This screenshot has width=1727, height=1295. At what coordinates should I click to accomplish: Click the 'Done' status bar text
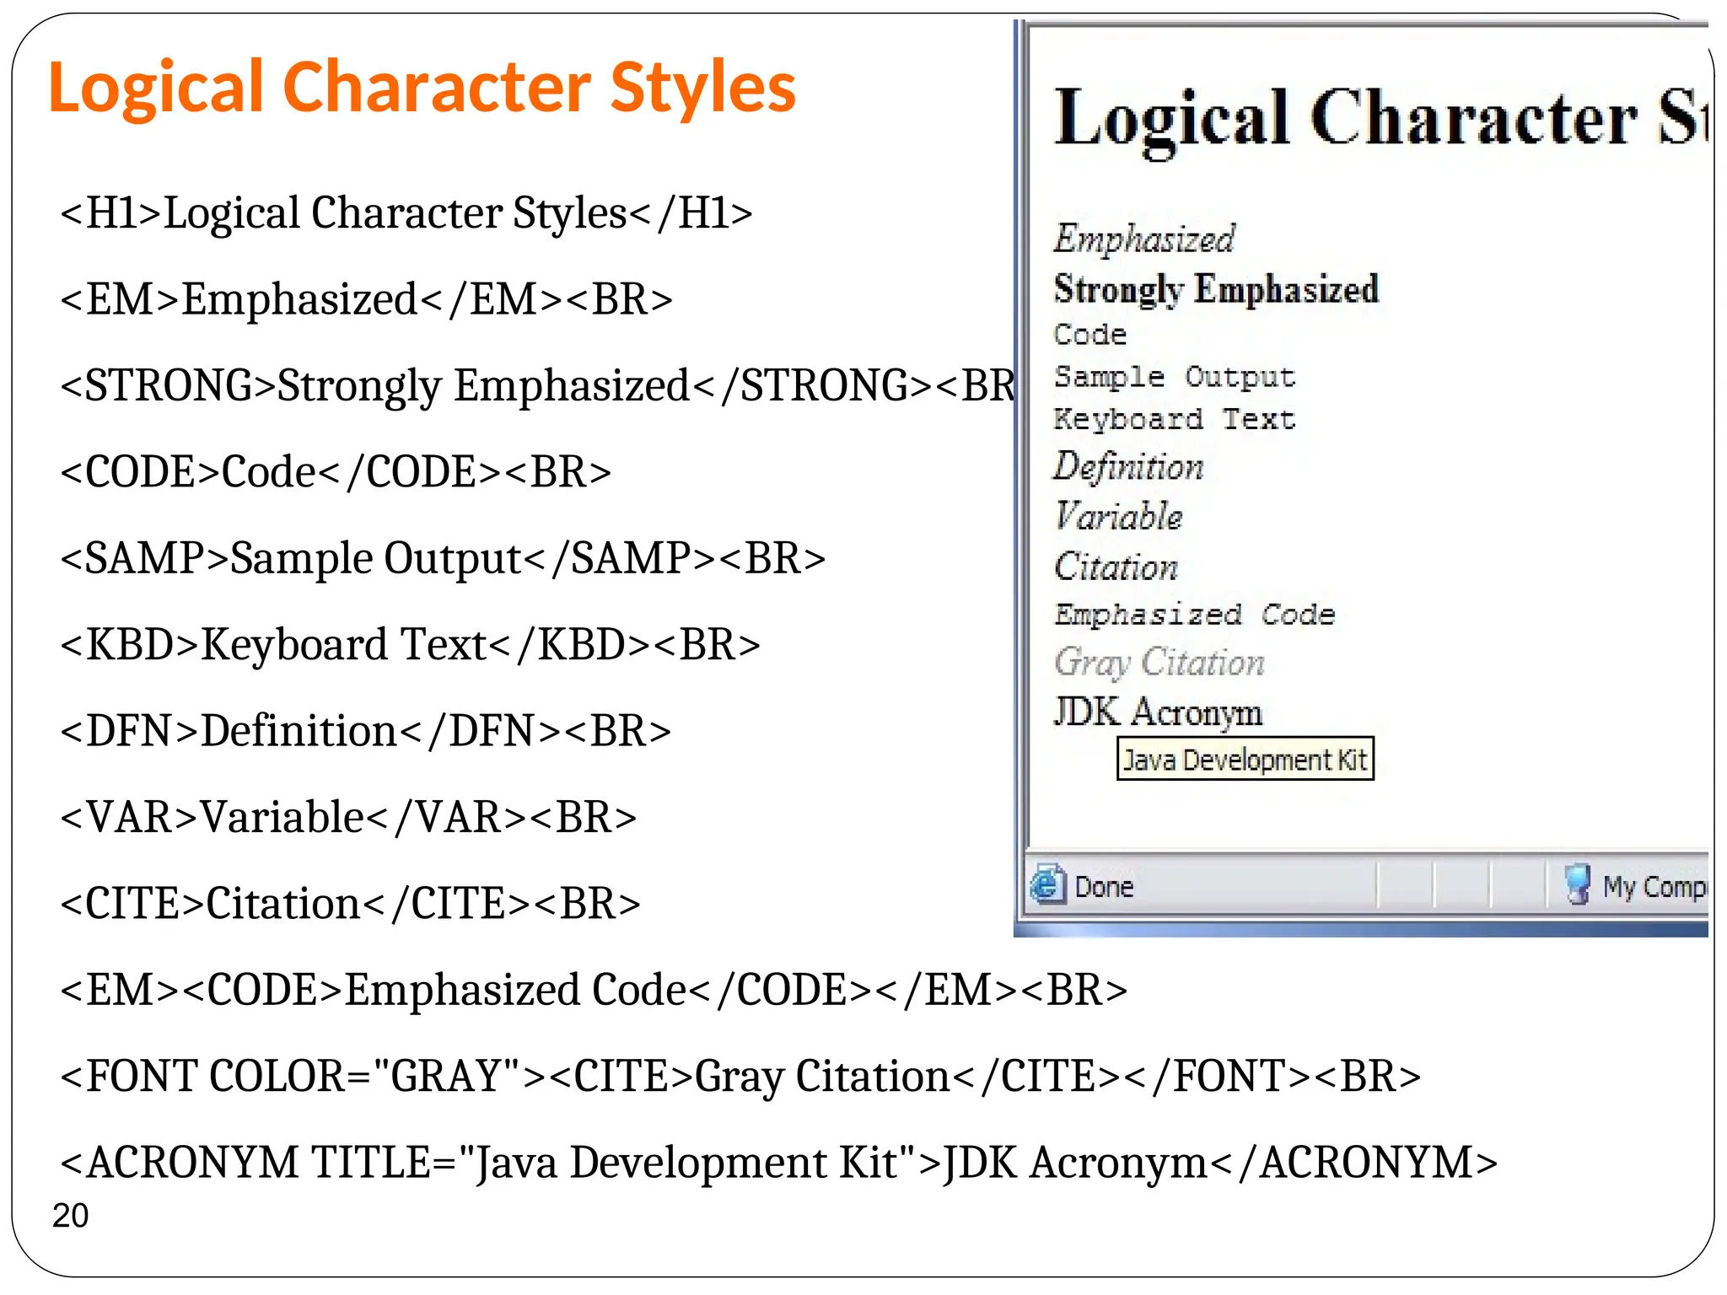coord(1104,887)
